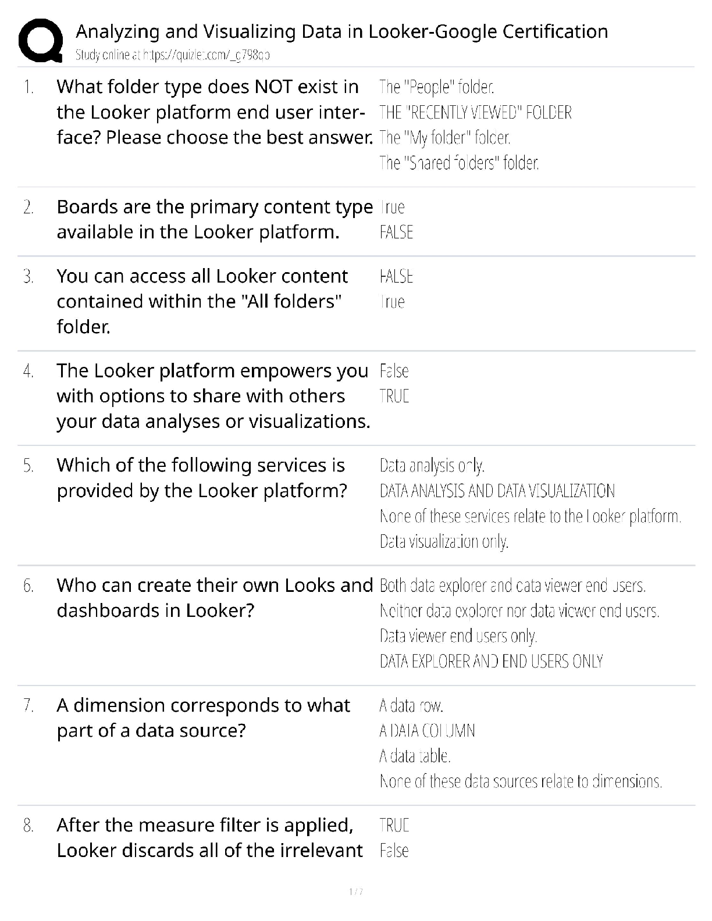Click question 7 text about a dimension
The image size is (712, 921).
click(203, 717)
